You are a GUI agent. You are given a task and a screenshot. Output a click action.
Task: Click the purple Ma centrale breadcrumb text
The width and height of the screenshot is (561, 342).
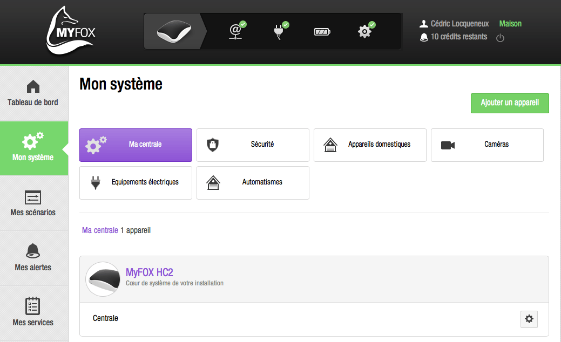coord(100,230)
